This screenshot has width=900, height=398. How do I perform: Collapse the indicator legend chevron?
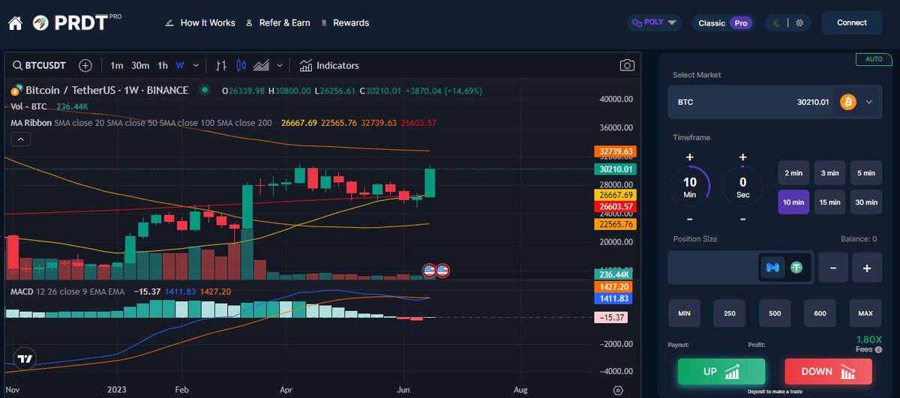pyautogui.click(x=20, y=139)
